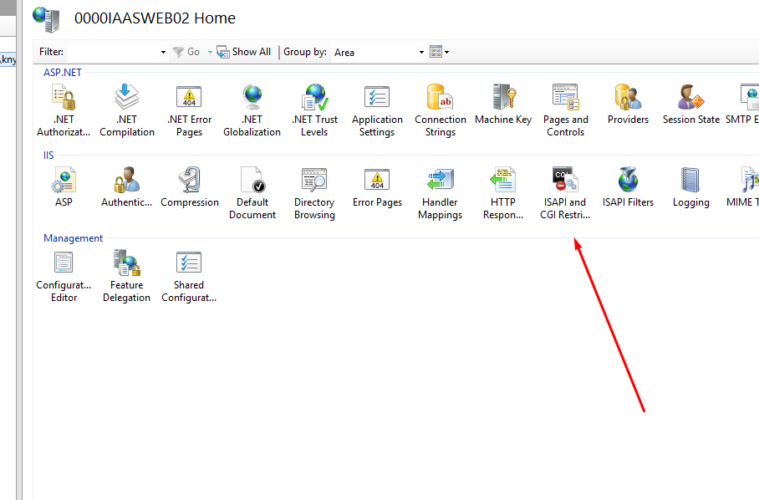Open Machine Key feature
Viewport: 759px width, 500px height.
pyautogui.click(x=503, y=105)
